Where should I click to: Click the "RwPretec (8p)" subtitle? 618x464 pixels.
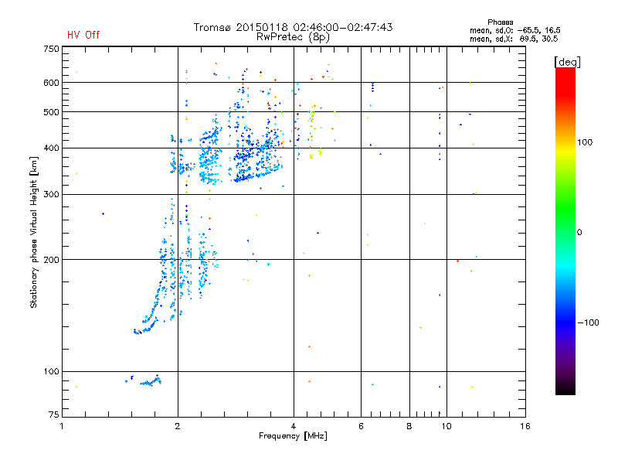click(293, 37)
